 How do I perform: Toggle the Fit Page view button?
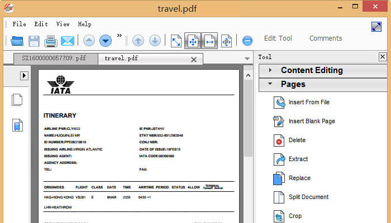pyautogui.click(x=193, y=41)
